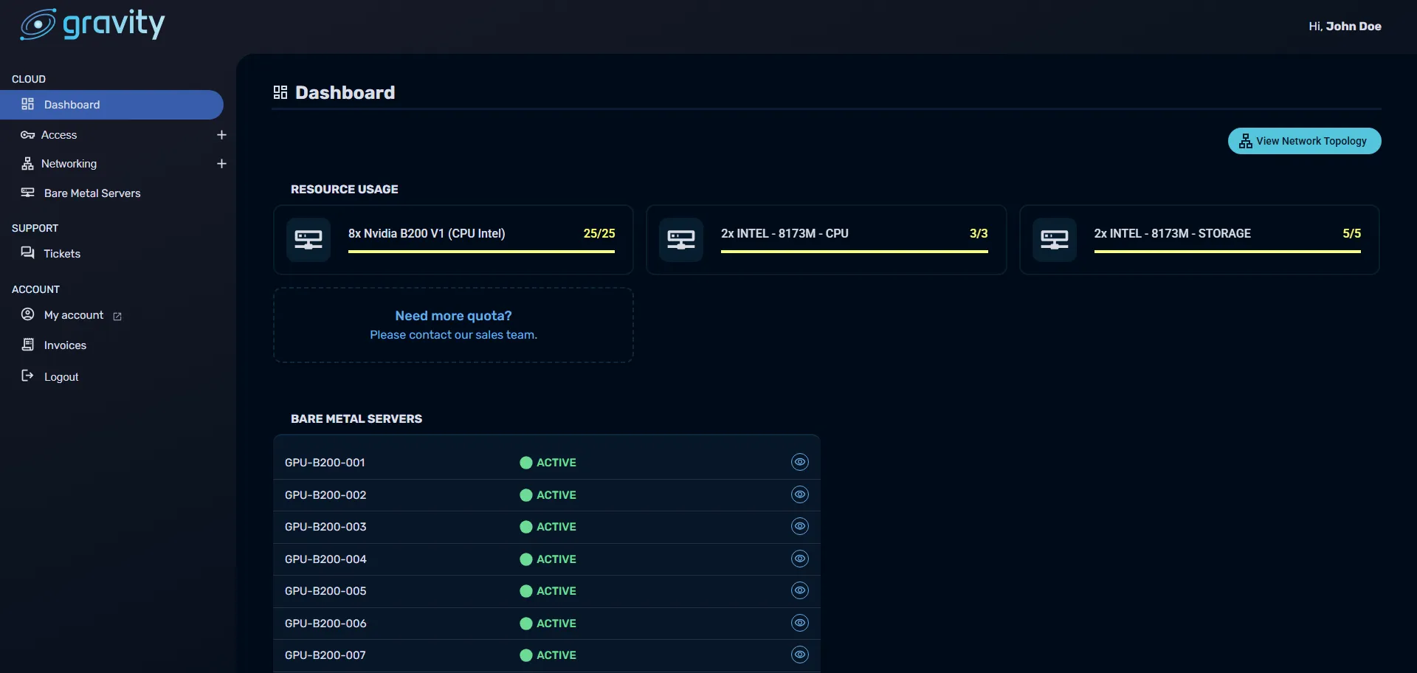Click the My account user icon
The width and height of the screenshot is (1417, 673).
click(x=28, y=314)
